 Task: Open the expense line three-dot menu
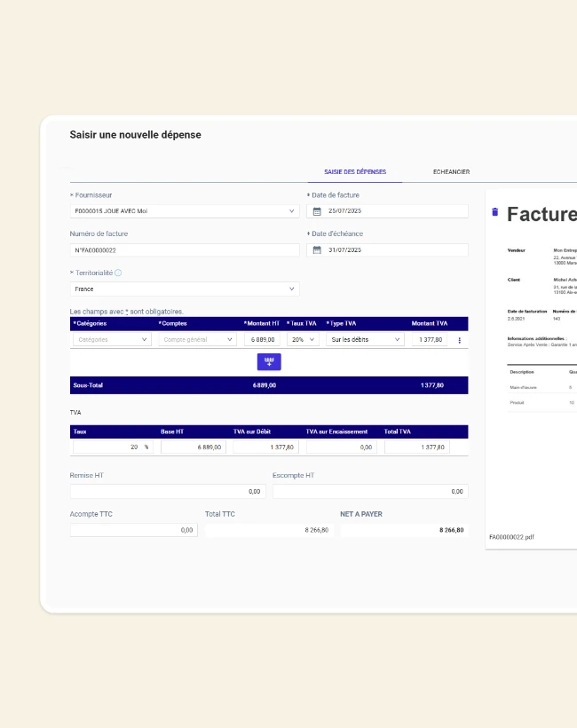459,340
